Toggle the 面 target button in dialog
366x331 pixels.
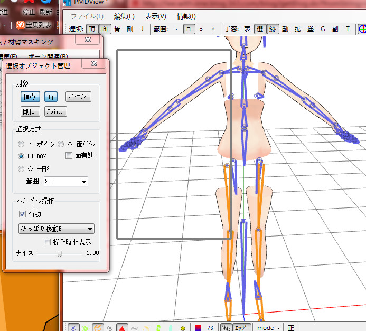click(51, 97)
